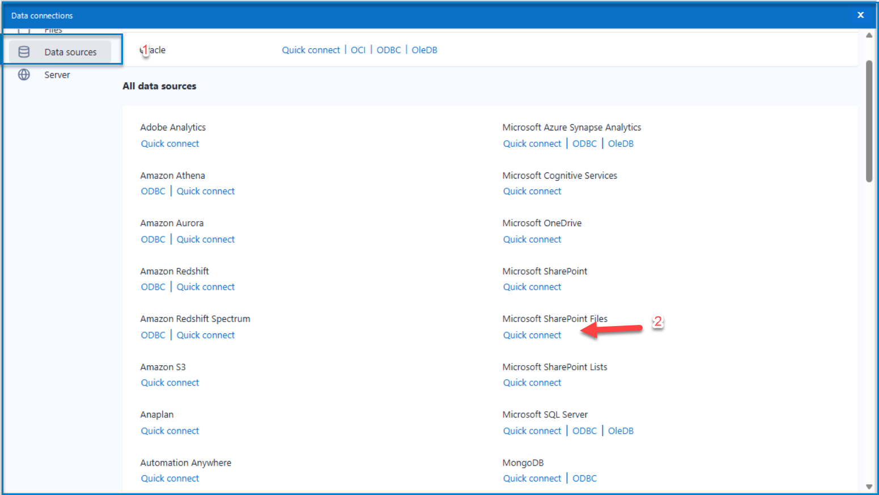
Task: Open Quick connect under Amazon Redshift
Action: click(x=206, y=287)
